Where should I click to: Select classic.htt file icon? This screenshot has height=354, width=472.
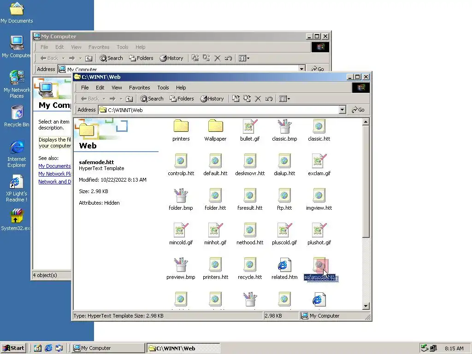pyautogui.click(x=319, y=126)
